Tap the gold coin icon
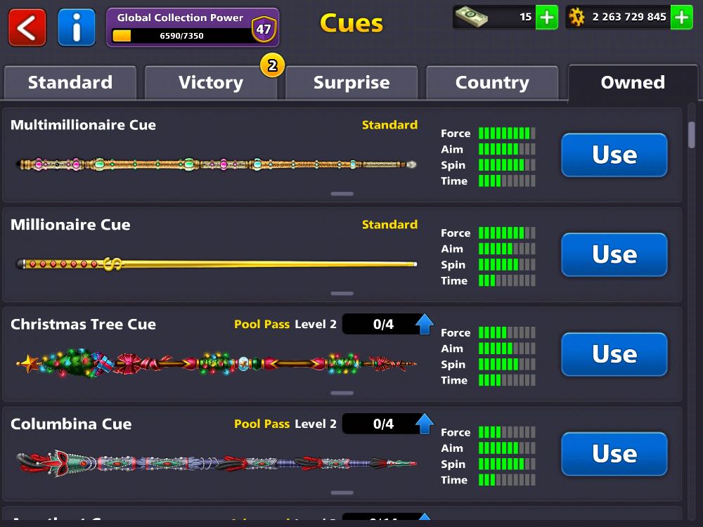Image resolution: width=703 pixels, height=527 pixels. click(576, 18)
